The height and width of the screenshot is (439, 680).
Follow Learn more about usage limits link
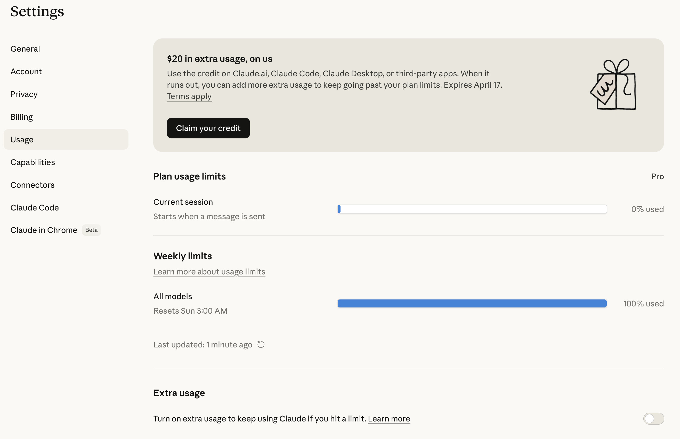tap(209, 272)
